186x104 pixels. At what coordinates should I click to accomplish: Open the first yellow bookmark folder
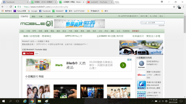point(93,11)
